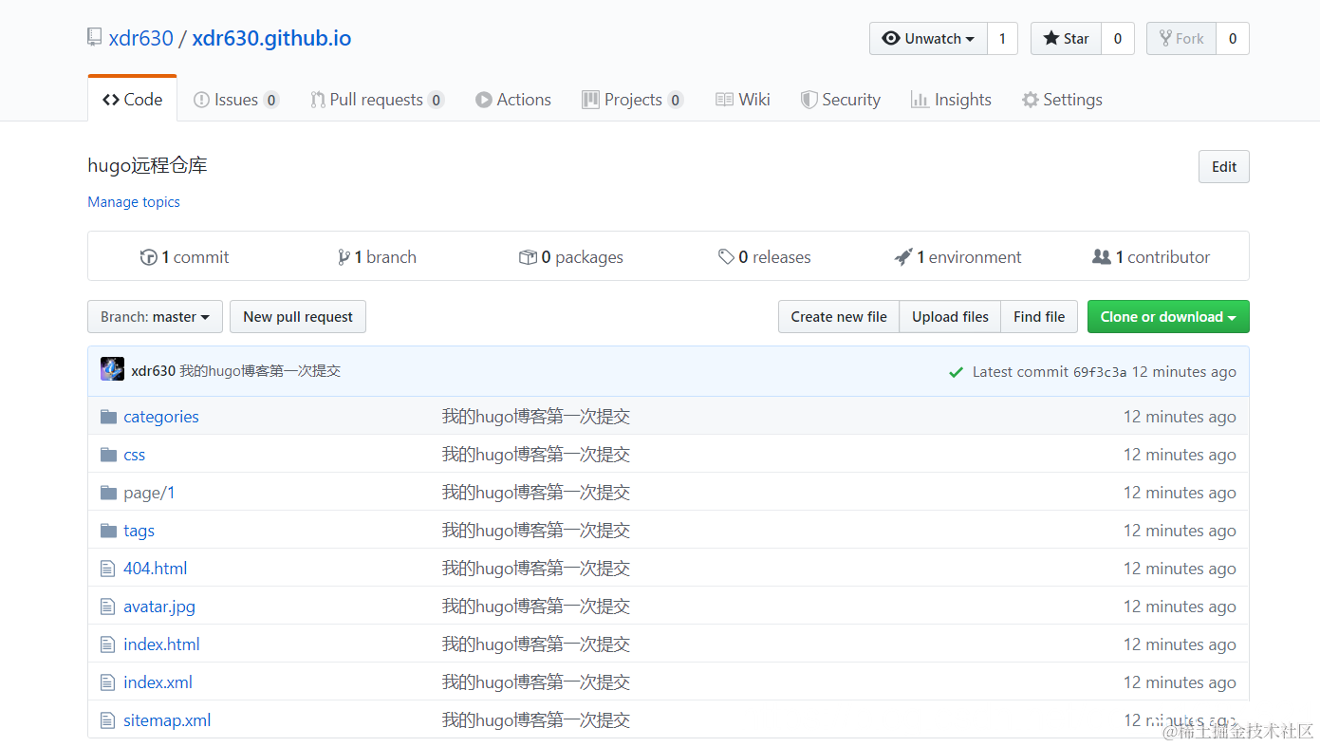Viewport: 1320px width, 747px height.
Task: Click the commit history clock icon
Action: click(148, 257)
